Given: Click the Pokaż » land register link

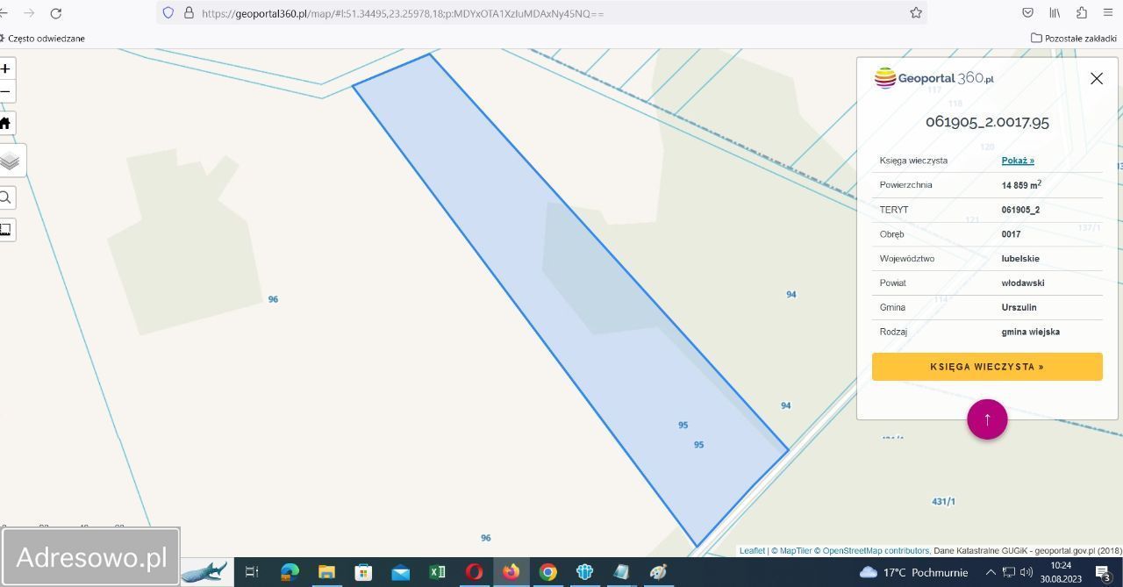Looking at the screenshot, I should (1018, 161).
